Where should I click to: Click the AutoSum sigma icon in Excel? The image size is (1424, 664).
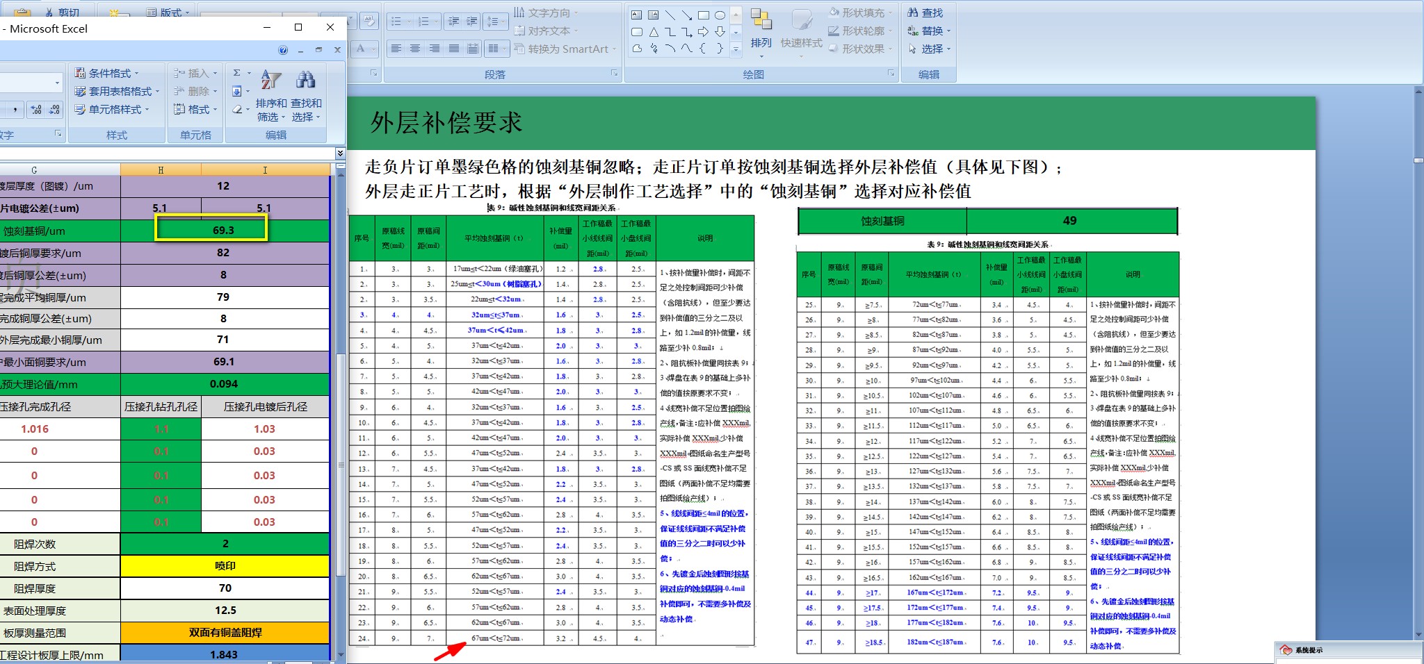pyautogui.click(x=237, y=73)
